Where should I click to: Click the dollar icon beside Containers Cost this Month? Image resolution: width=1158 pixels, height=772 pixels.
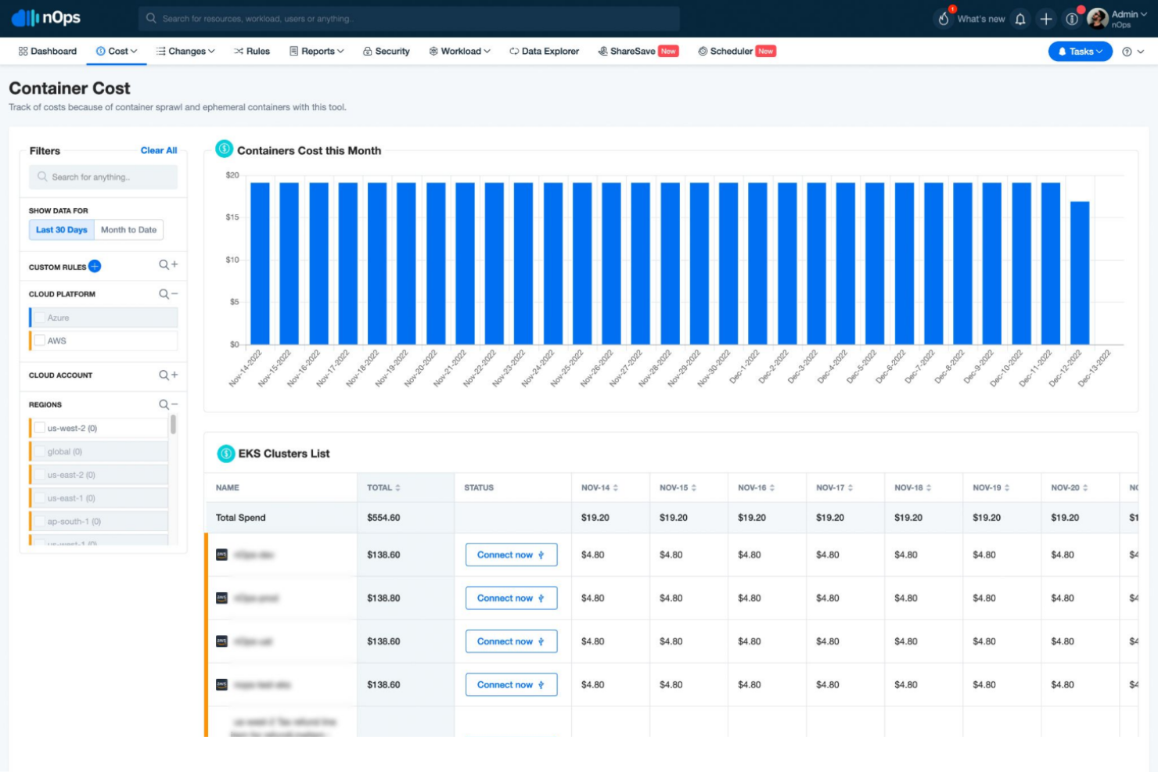(x=225, y=150)
